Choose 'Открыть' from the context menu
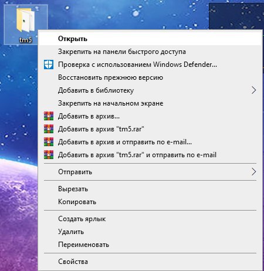The height and width of the screenshot is (271, 264). click(x=150, y=39)
